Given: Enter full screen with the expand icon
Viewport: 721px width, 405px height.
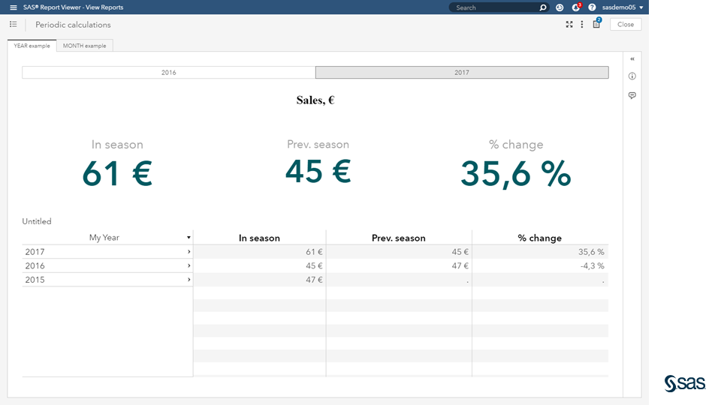Looking at the screenshot, I should pos(569,25).
